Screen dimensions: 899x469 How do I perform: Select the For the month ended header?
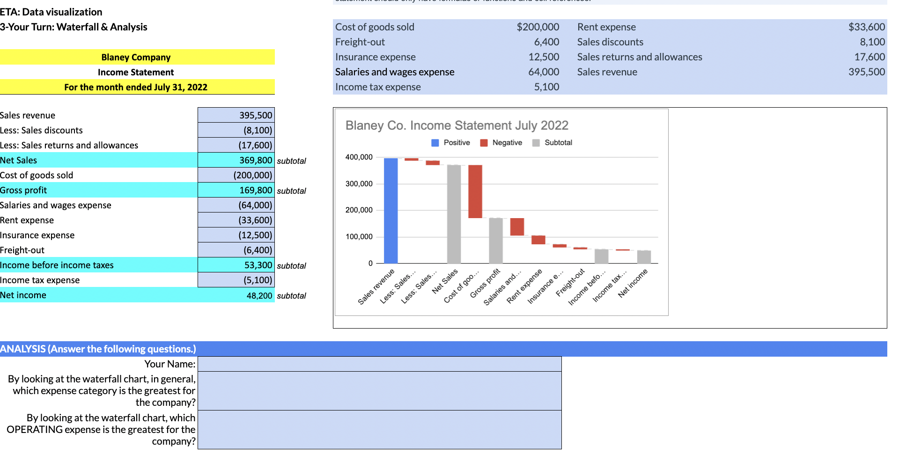[136, 87]
